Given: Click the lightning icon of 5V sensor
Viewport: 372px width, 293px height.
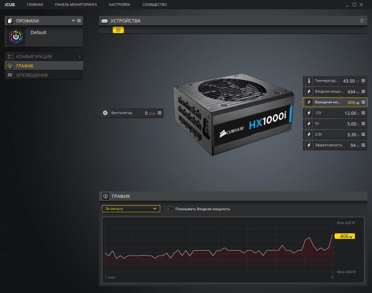Looking at the screenshot, I should pos(309,124).
